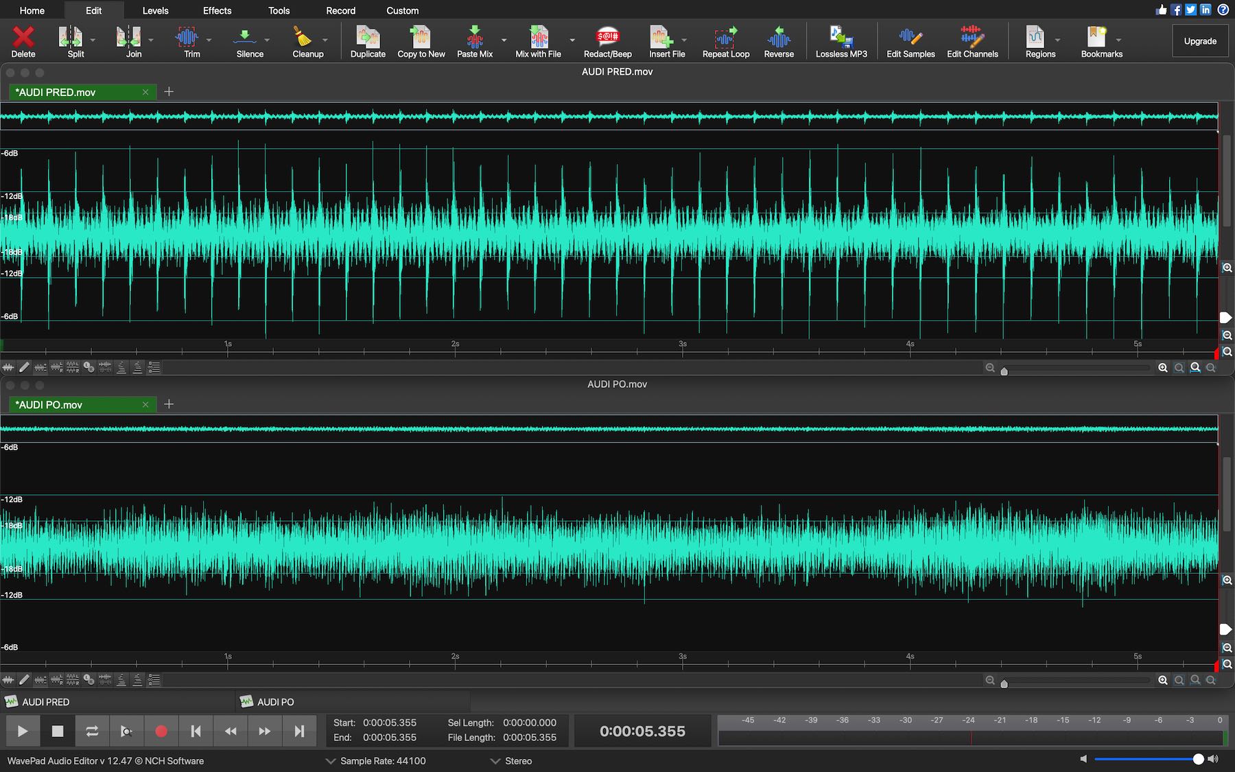Jump to start of file
This screenshot has height=772, width=1235.
coord(196,732)
